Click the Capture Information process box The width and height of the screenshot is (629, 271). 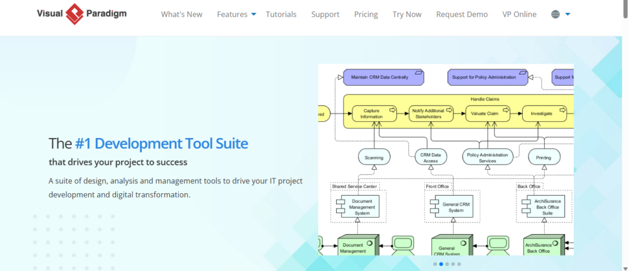pyautogui.click(x=373, y=113)
